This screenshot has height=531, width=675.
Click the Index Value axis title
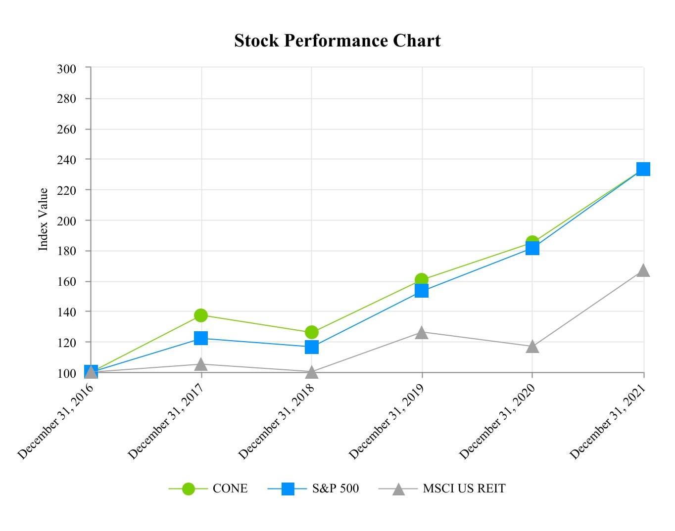coord(44,219)
